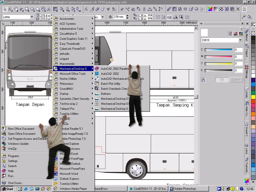
Task: Toggle the Color docker window button
Action: [x=244, y=9]
